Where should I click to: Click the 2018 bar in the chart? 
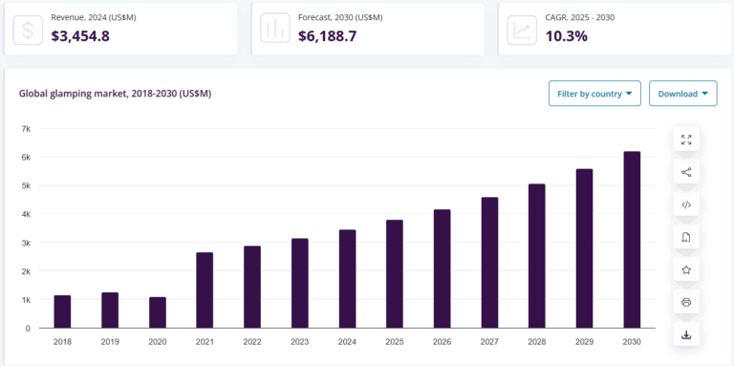pyautogui.click(x=62, y=312)
